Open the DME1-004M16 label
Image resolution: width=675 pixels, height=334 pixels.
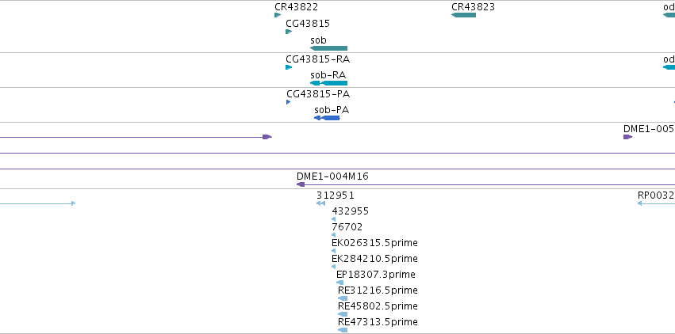tap(332, 176)
